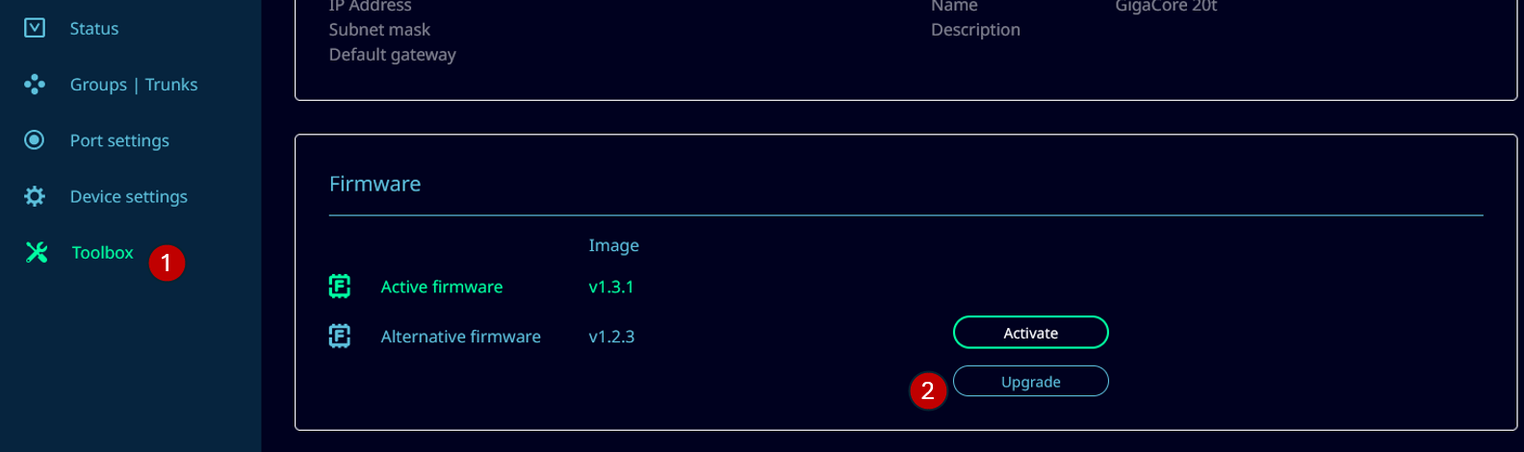Image resolution: width=1524 pixels, height=452 pixels.
Task: Activate the alternative firmware
Action: 1030,333
